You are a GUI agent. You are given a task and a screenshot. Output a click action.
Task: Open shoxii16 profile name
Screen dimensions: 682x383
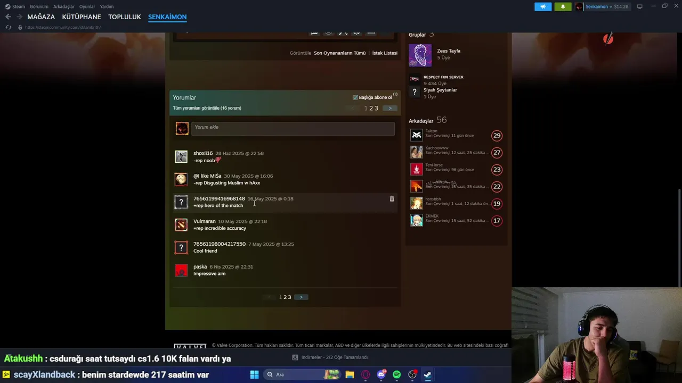pos(203,153)
